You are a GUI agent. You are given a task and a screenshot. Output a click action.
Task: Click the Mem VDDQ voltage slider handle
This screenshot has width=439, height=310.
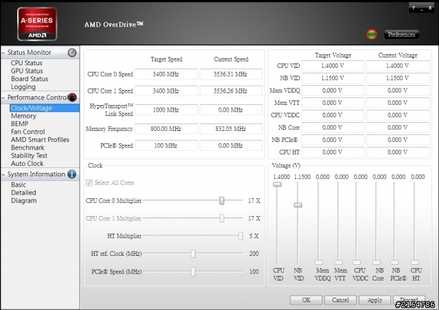[318, 263]
